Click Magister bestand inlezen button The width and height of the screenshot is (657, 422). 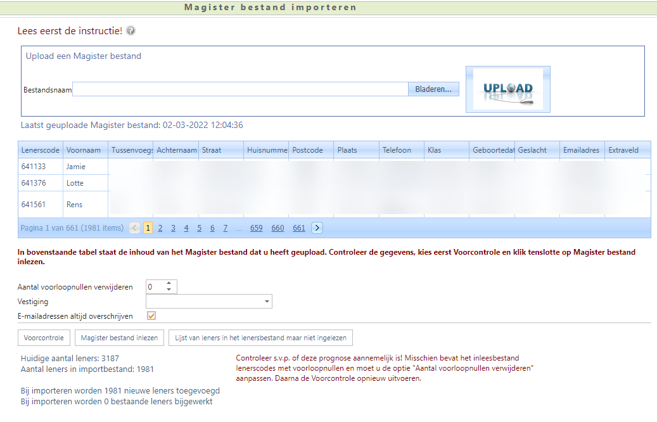119,338
